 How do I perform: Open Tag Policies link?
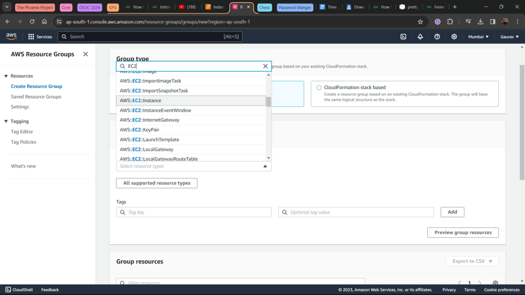pos(24,142)
